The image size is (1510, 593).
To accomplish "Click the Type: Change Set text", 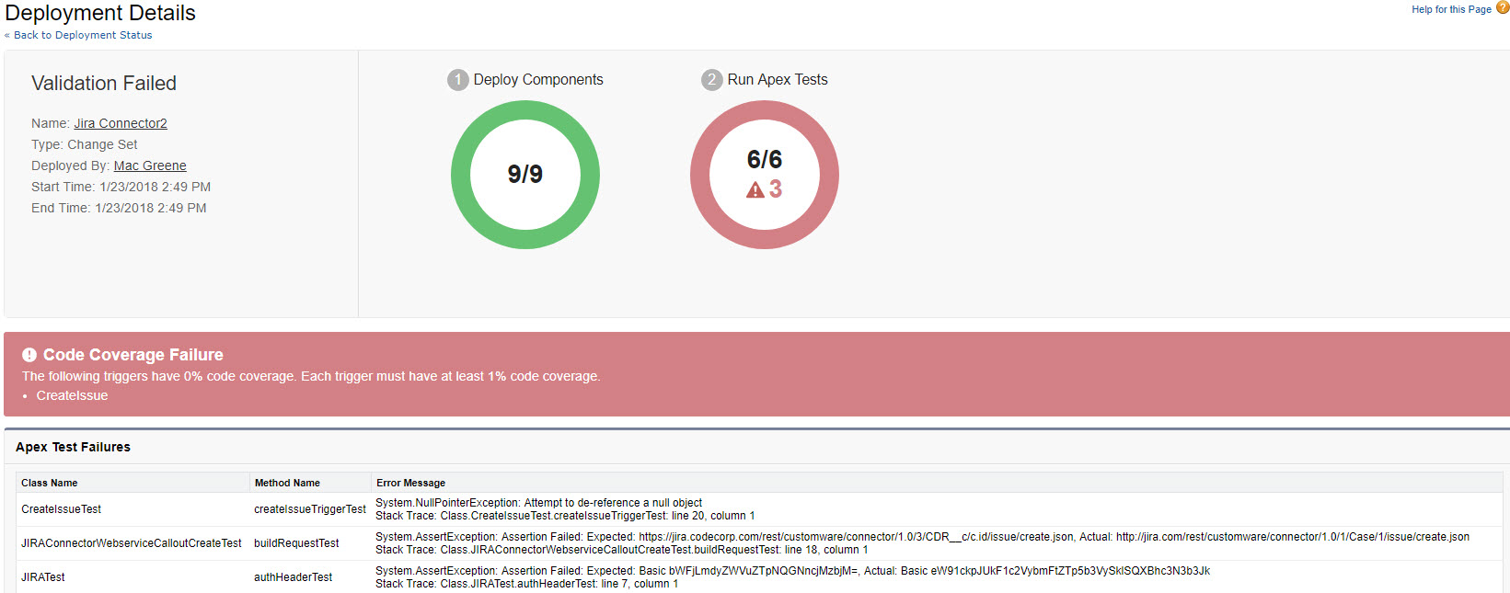I will (x=85, y=144).
